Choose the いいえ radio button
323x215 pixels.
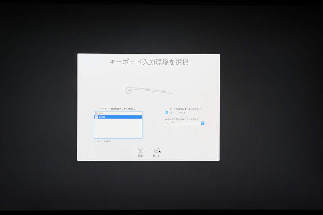coord(177,113)
